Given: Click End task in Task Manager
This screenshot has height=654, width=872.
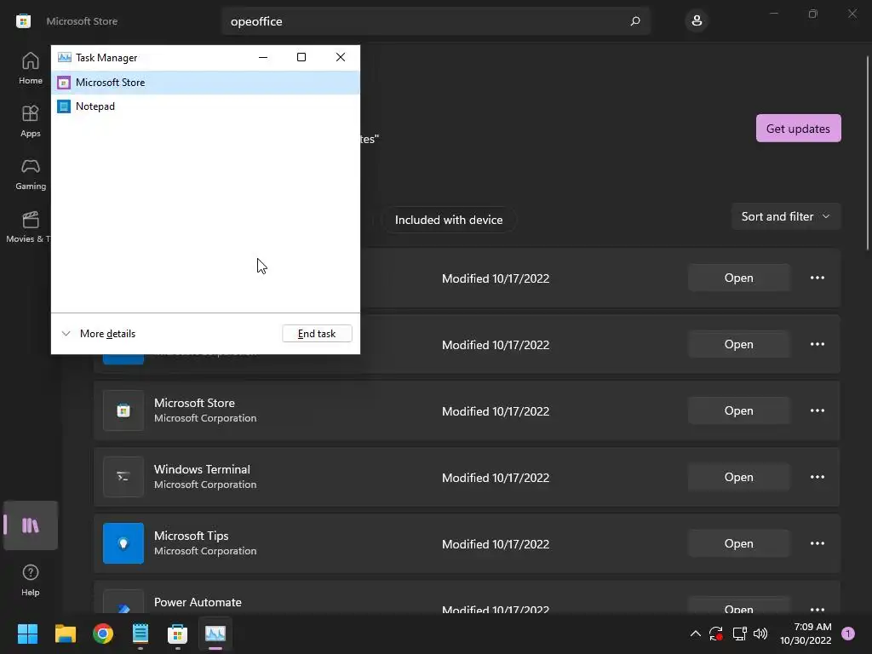Looking at the screenshot, I should point(317,334).
